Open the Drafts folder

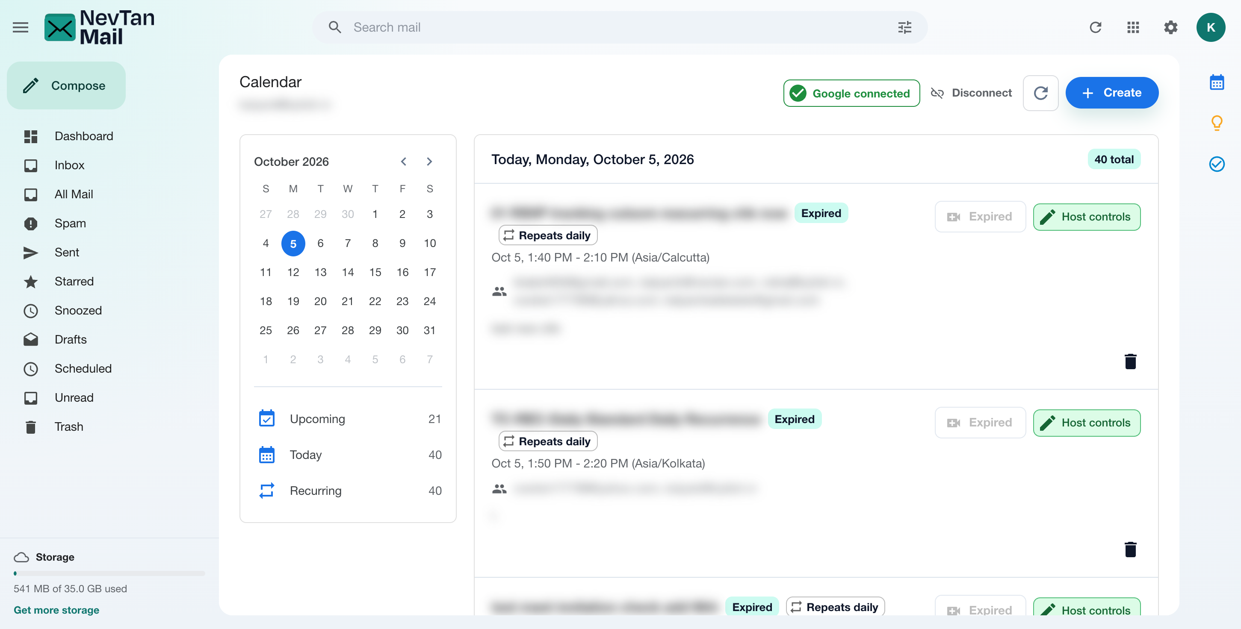[x=70, y=340]
